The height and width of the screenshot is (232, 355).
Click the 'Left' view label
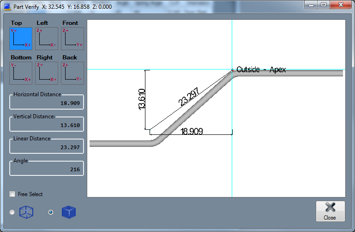(42, 23)
